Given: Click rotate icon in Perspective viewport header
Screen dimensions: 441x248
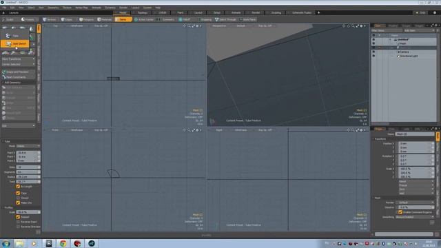Looking at the screenshot, I should pos(349,26).
